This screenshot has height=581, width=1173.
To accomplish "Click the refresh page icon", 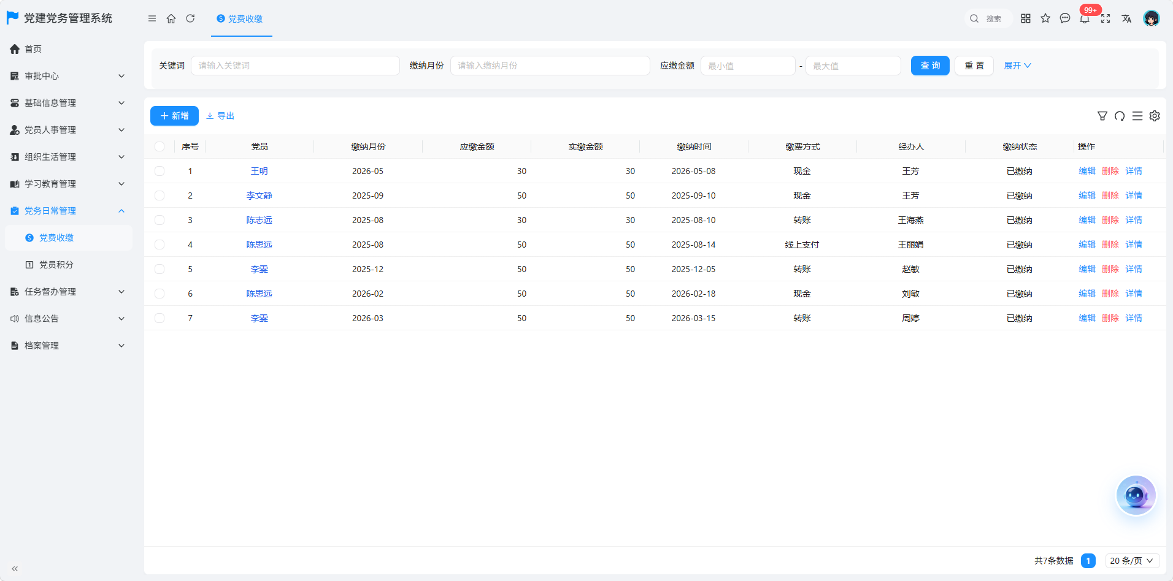I will [190, 18].
